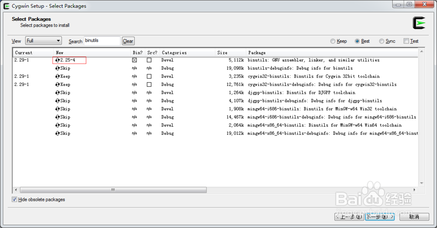The width and height of the screenshot is (437, 228).
Task: Click the 19,098k size value
Action: 235,68
